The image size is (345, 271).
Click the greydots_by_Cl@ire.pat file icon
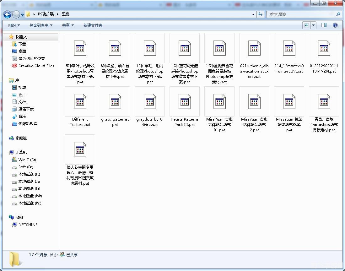coord(150,101)
